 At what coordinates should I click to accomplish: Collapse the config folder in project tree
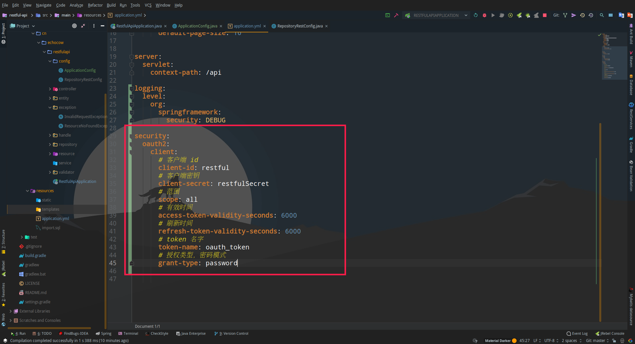click(50, 61)
